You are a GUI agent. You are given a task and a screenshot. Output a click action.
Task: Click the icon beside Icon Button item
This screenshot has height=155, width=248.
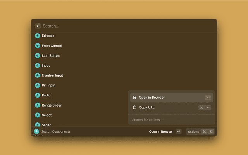point(38,56)
